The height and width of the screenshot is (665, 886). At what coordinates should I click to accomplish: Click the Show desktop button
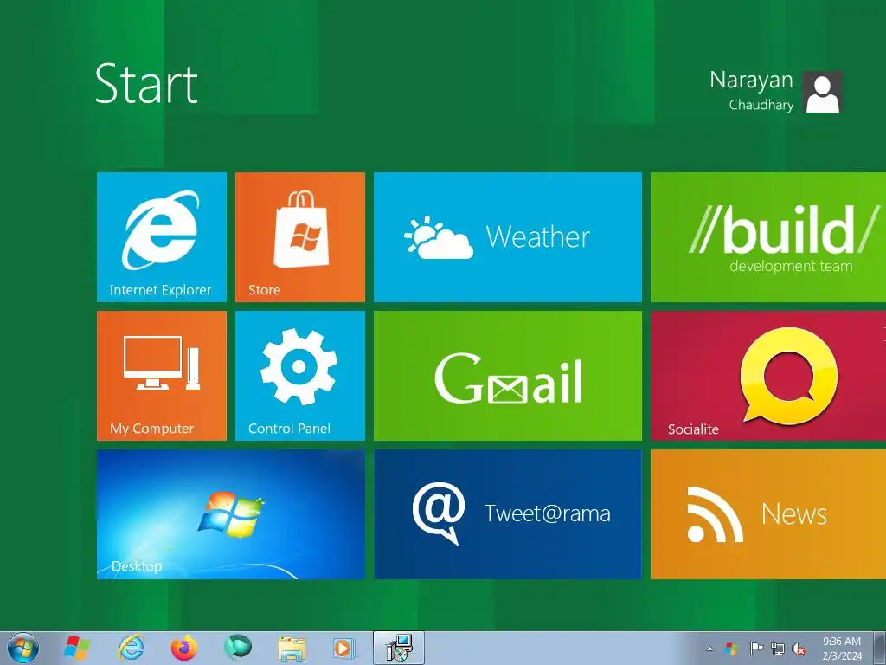click(x=879, y=648)
